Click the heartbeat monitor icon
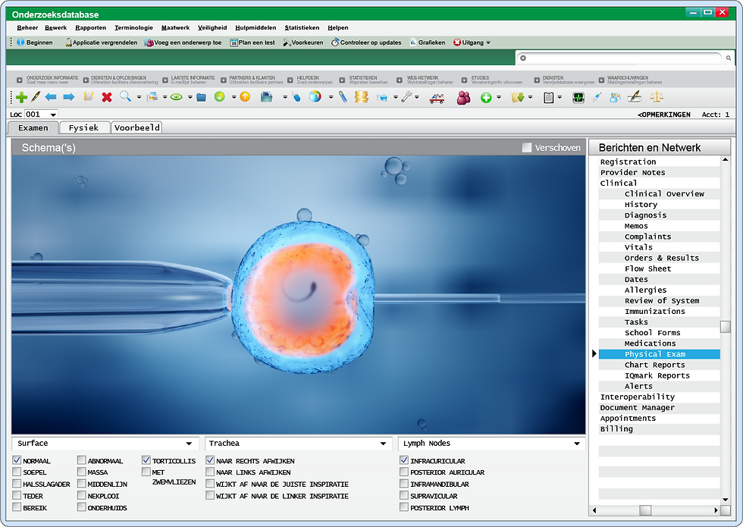 point(578,98)
